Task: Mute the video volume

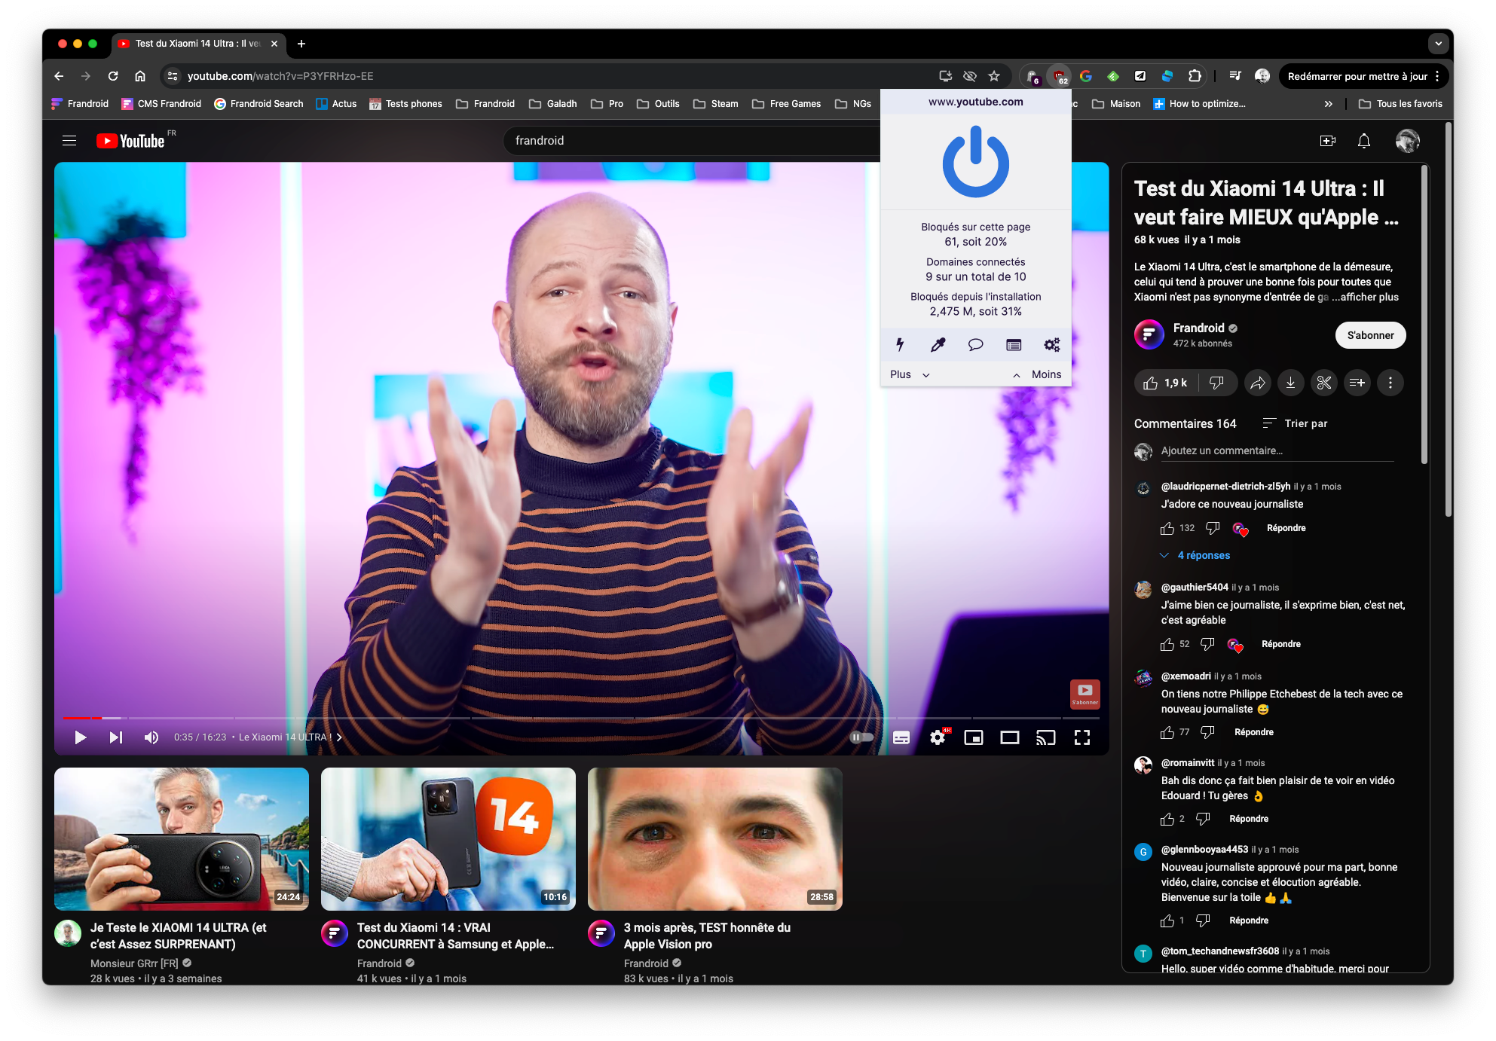Action: coord(151,737)
